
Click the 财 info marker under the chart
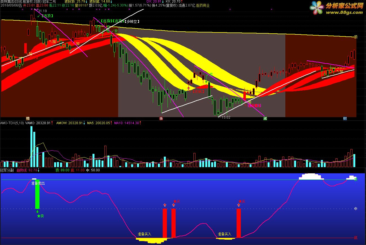(345, 119)
